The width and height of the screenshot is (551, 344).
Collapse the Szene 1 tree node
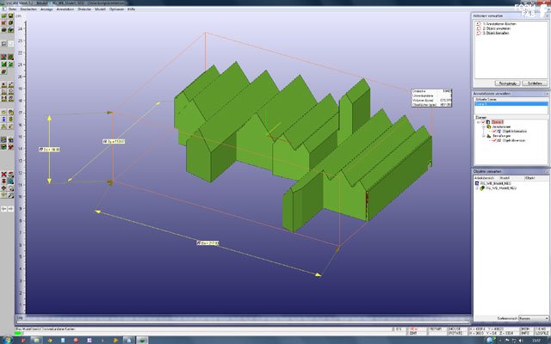coord(479,122)
